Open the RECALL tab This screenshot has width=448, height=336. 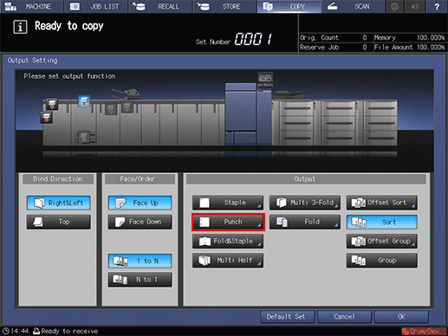pyautogui.click(x=160, y=6)
